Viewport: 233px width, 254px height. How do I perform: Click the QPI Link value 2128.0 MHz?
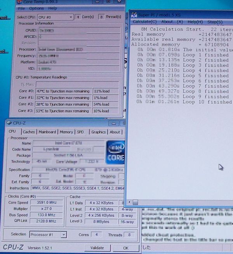pyautogui.click(x=46, y=221)
